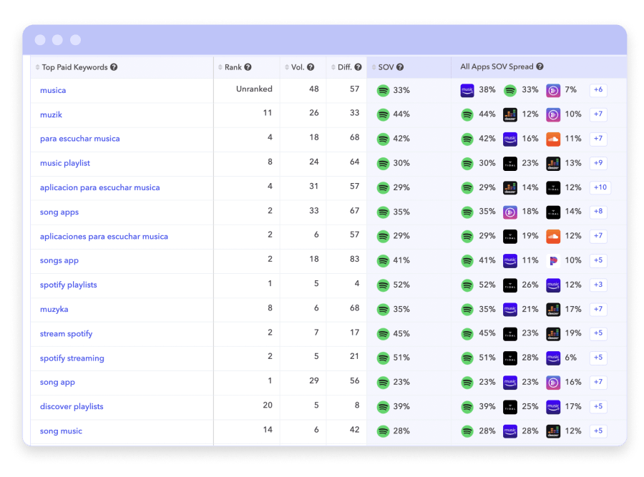Image resolution: width=644 pixels, height=477 pixels.
Task: Open the muzik keyword link
Action: pos(51,114)
